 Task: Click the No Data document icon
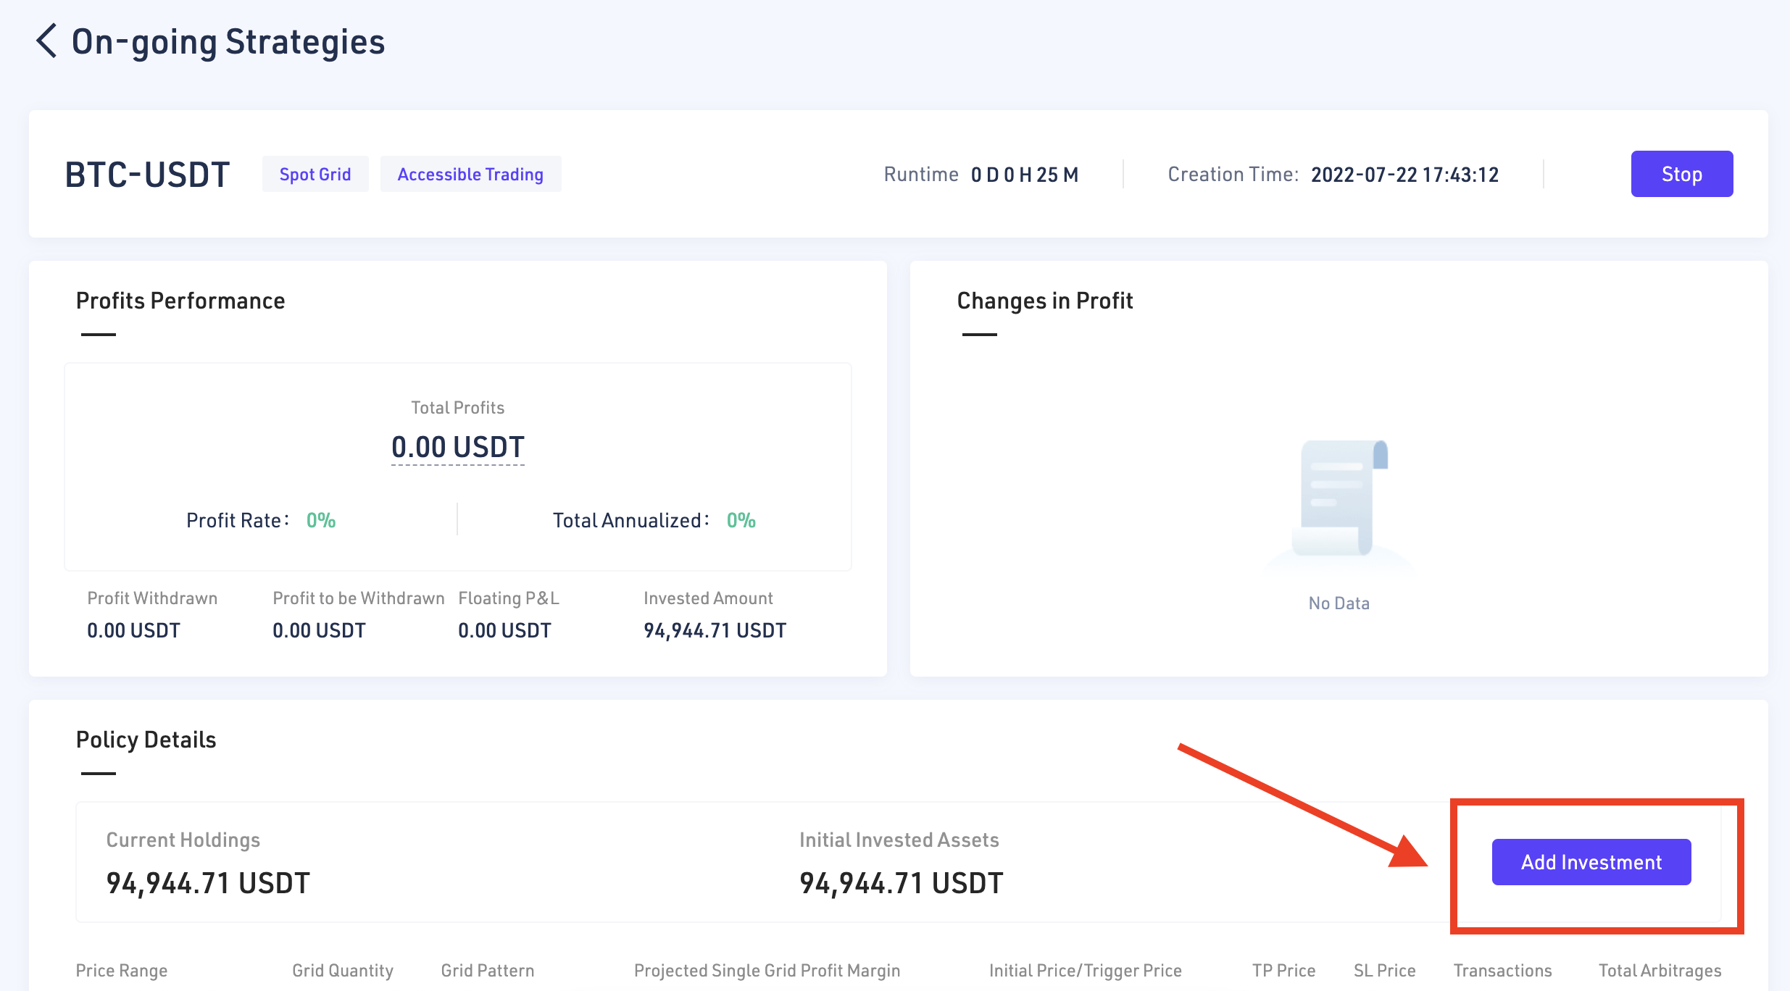click(x=1339, y=500)
